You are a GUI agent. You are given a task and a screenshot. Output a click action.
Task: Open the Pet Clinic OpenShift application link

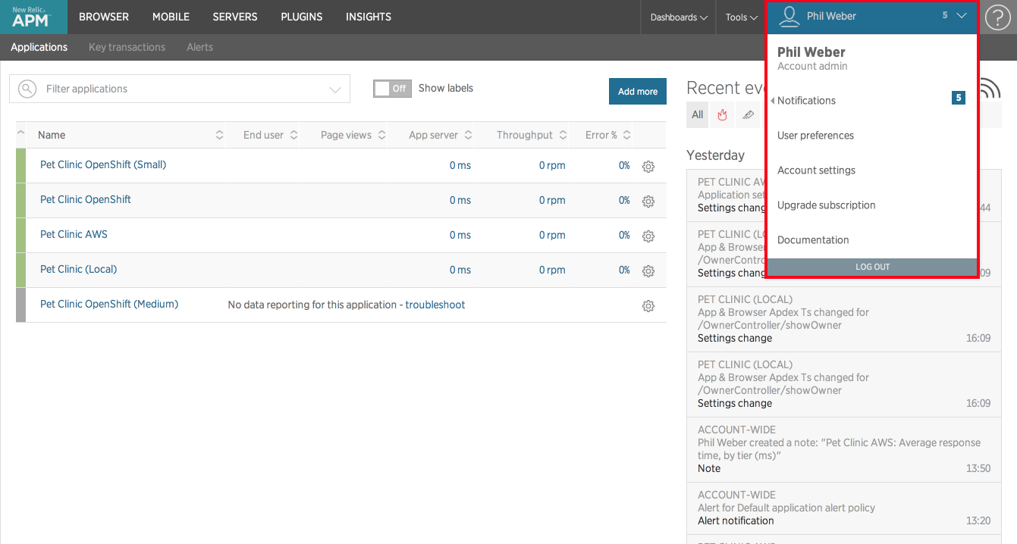coord(86,199)
